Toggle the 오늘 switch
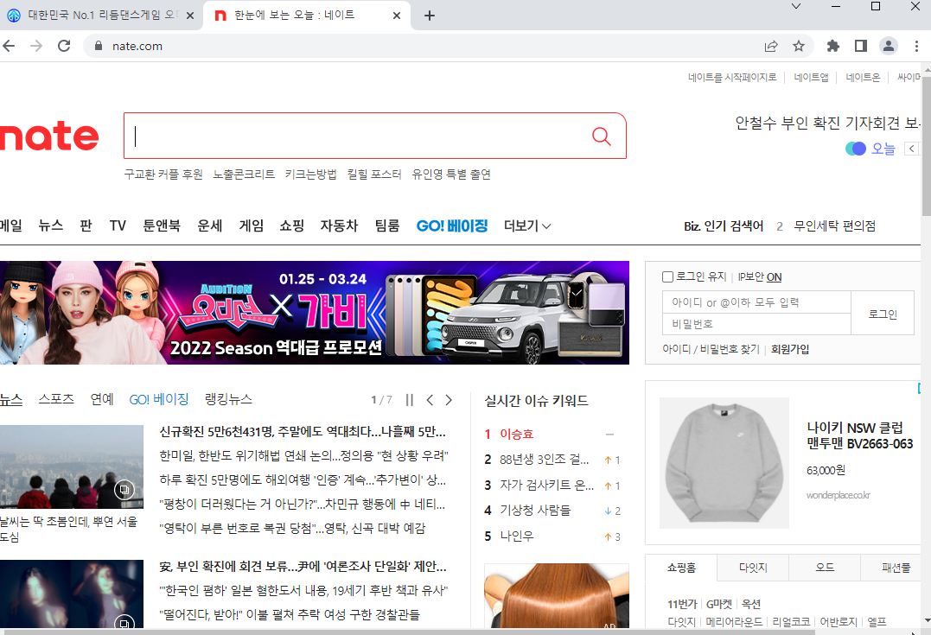The height and width of the screenshot is (635, 931). tap(856, 149)
